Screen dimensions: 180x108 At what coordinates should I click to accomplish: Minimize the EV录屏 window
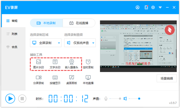tap(167, 7)
